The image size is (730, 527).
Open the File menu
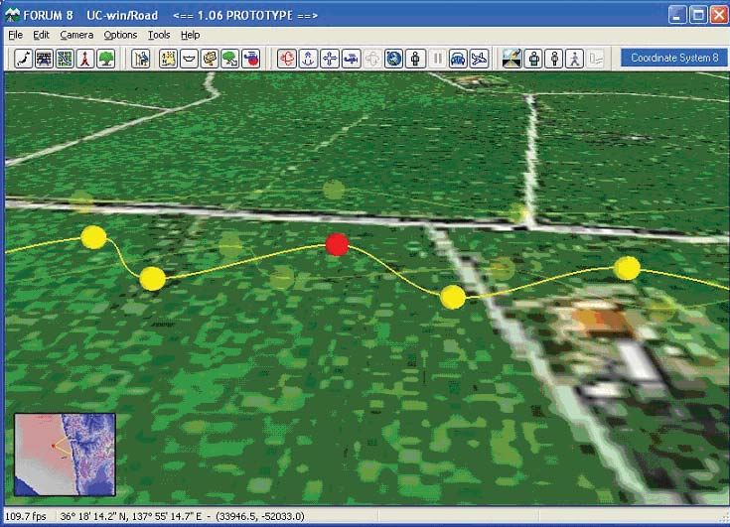(x=15, y=35)
